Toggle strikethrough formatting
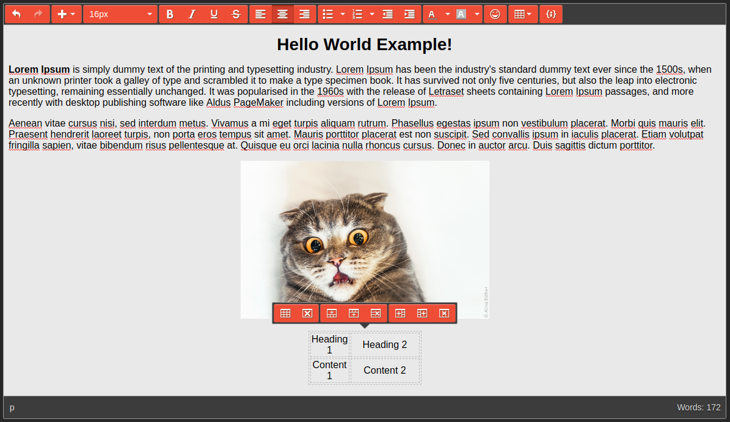 click(236, 15)
